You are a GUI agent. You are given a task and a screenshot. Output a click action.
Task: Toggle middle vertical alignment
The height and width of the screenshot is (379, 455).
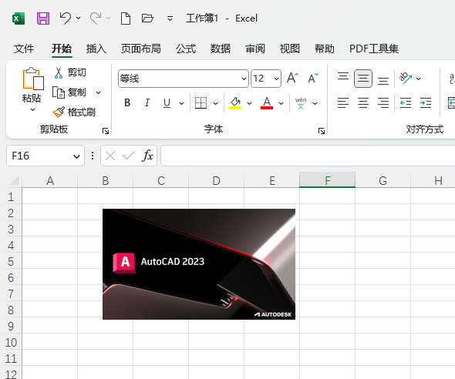click(363, 79)
